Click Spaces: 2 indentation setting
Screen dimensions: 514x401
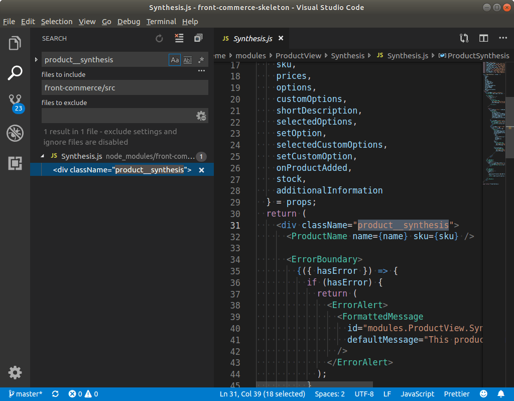coord(329,394)
